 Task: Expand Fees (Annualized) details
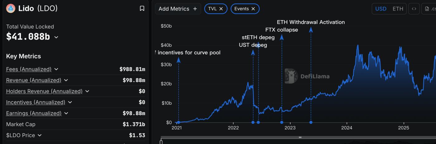(x=56, y=69)
